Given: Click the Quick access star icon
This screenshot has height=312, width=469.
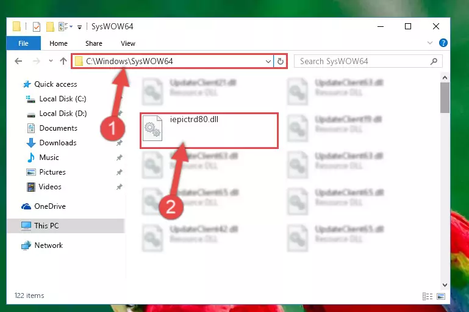Looking at the screenshot, I should [x=27, y=84].
